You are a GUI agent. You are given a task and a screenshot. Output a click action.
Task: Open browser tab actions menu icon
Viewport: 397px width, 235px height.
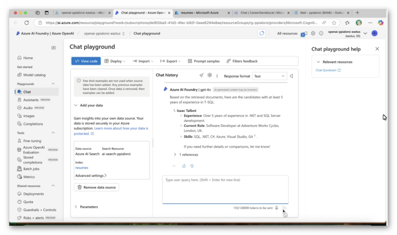click(x=38, y=13)
